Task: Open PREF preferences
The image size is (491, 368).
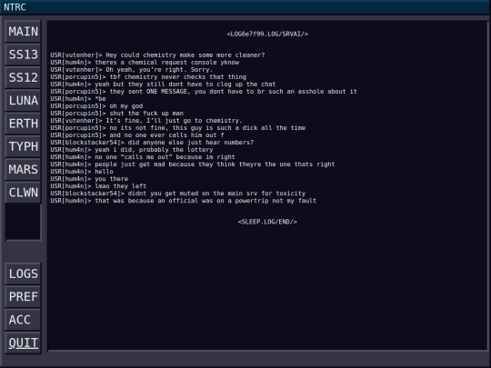Action: tap(23, 296)
